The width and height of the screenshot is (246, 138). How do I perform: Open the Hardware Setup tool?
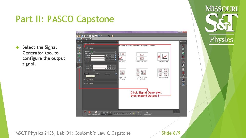[x=79, y=47]
